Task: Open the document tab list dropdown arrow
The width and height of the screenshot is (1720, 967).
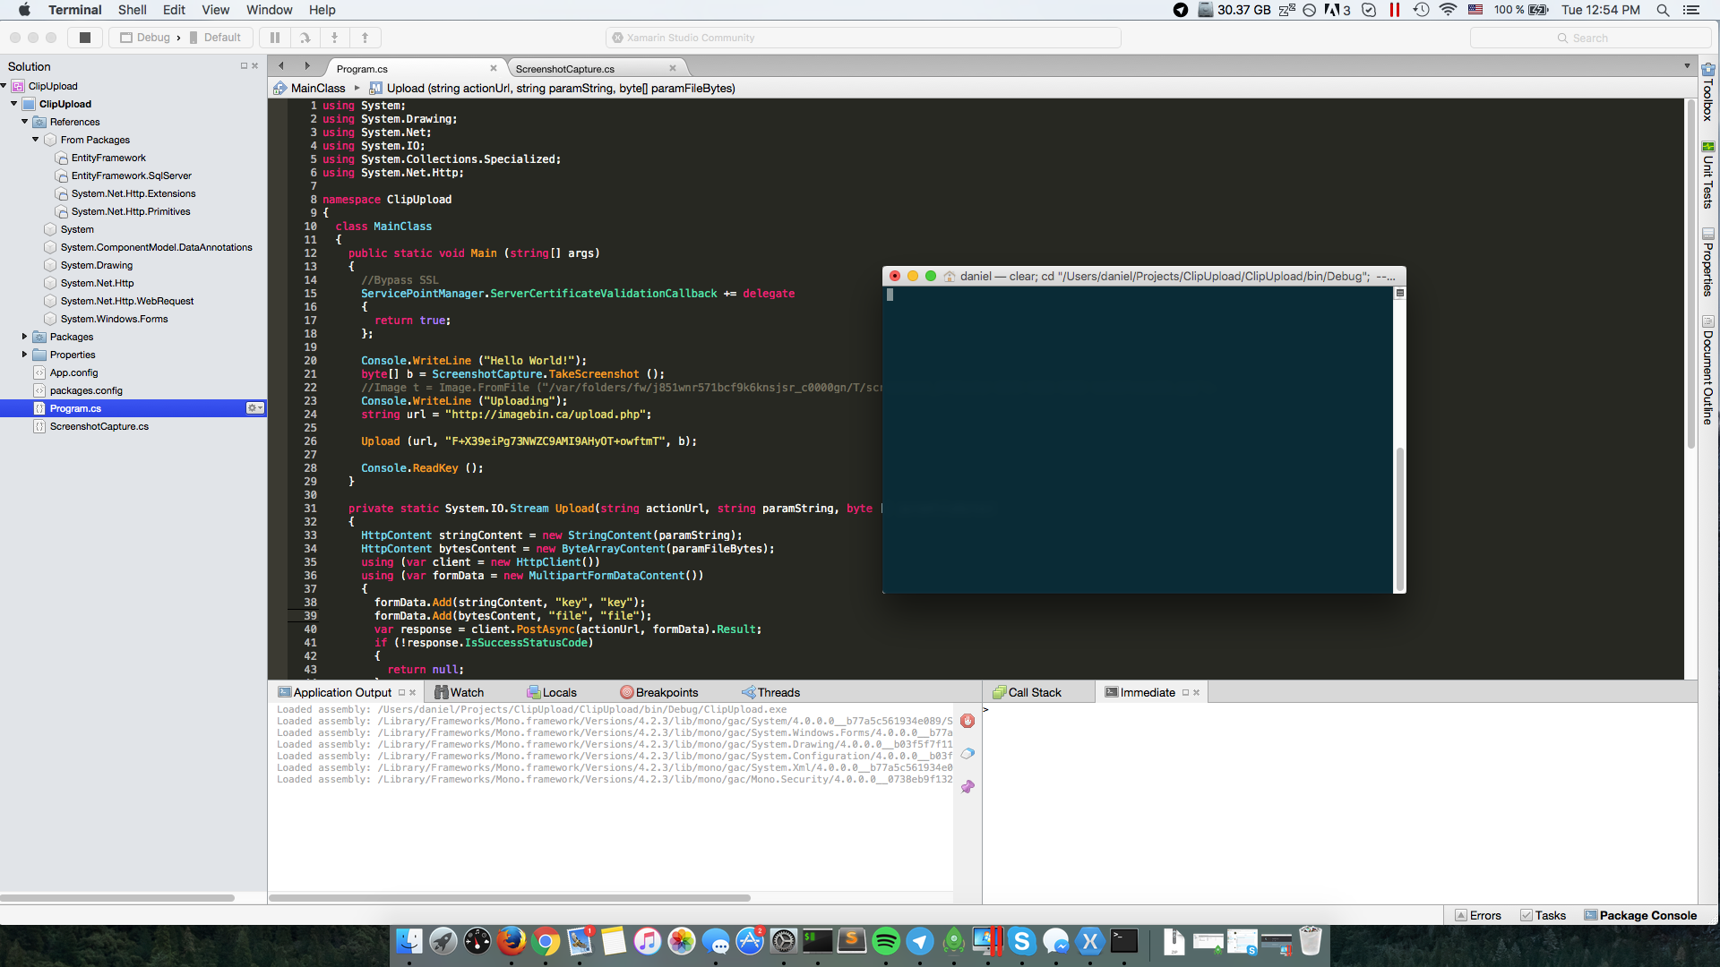Action: [1687, 66]
